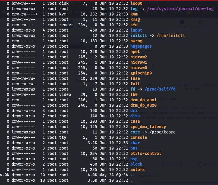Select the May 24 09:34 timestamp
This screenshot has width=218, height=185.
tap(113, 175)
